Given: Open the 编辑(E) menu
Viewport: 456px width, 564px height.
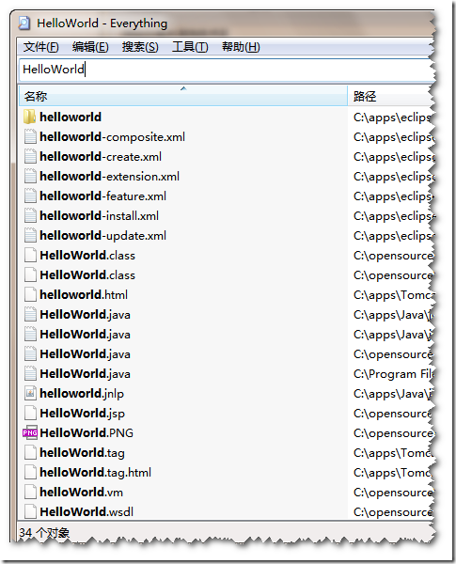Looking at the screenshot, I should pos(90,47).
